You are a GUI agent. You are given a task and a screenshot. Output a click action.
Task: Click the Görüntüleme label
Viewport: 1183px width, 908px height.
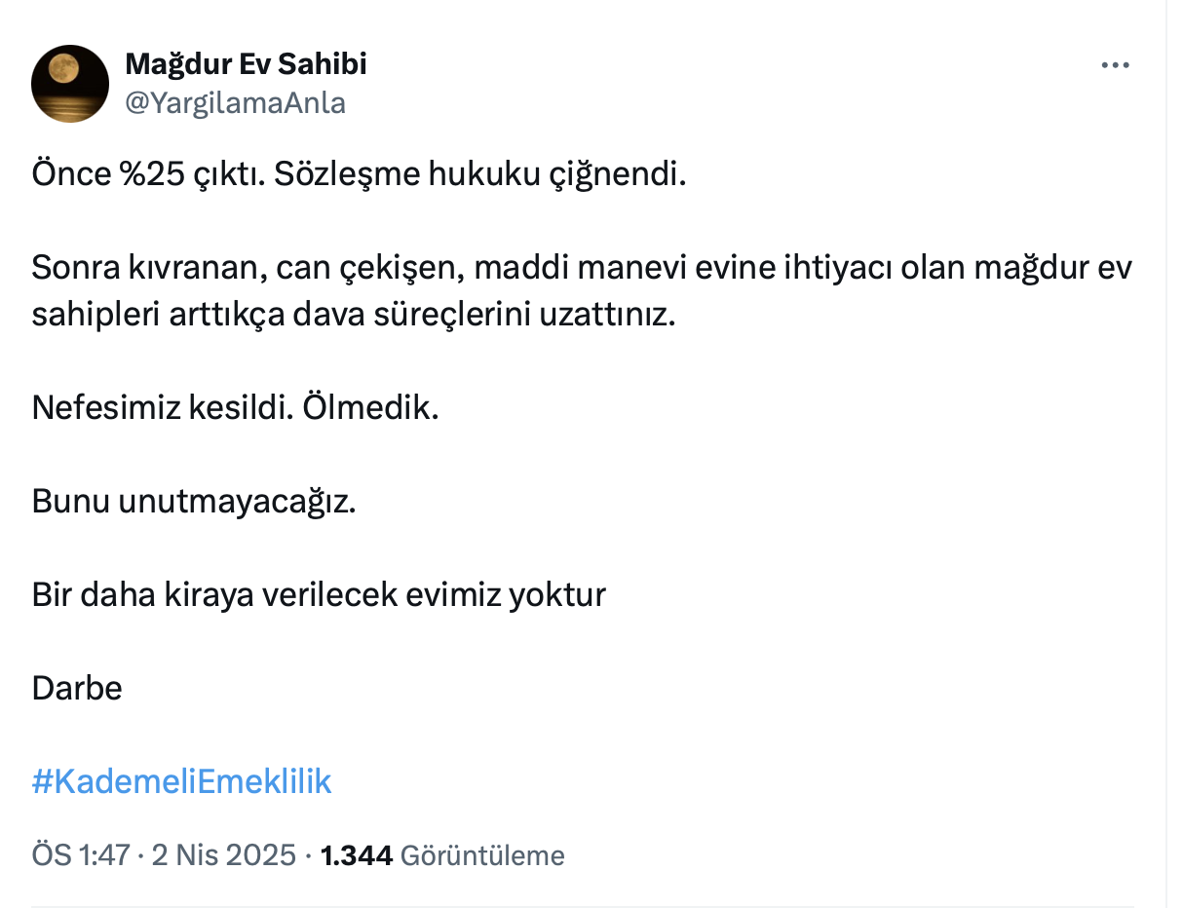[x=482, y=855]
